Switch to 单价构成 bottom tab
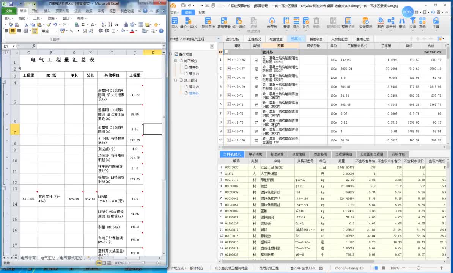The image size is (453, 273). coord(255,154)
